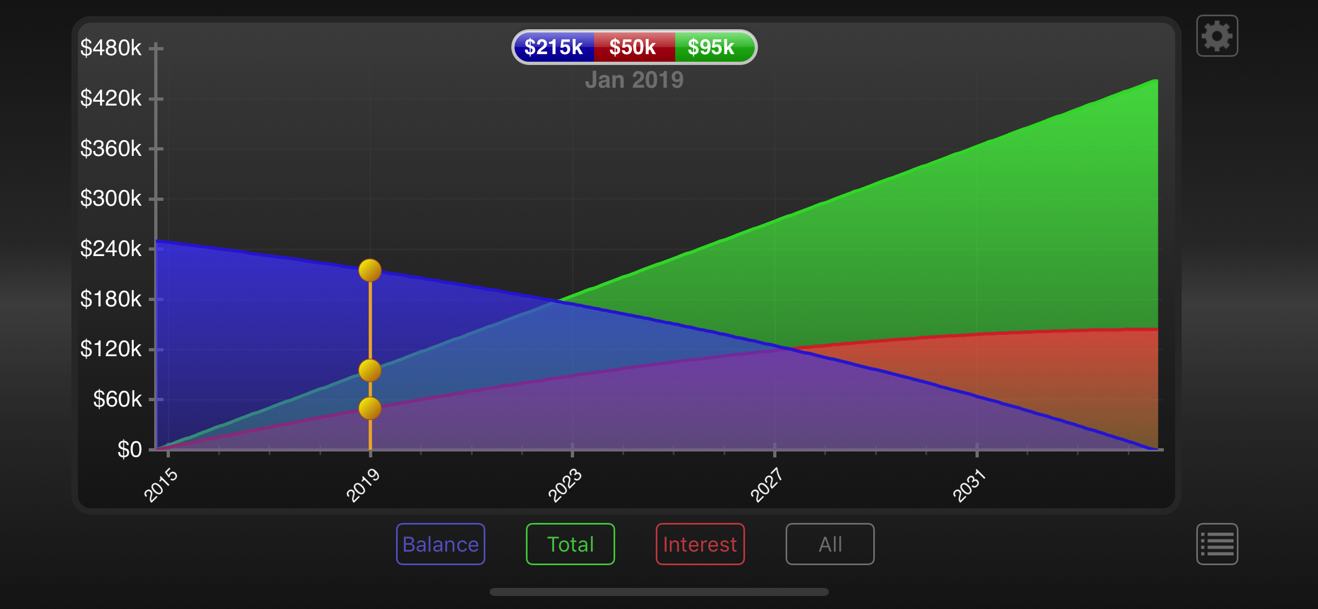
Task: Click the $240k y-axis label
Action: 111,249
